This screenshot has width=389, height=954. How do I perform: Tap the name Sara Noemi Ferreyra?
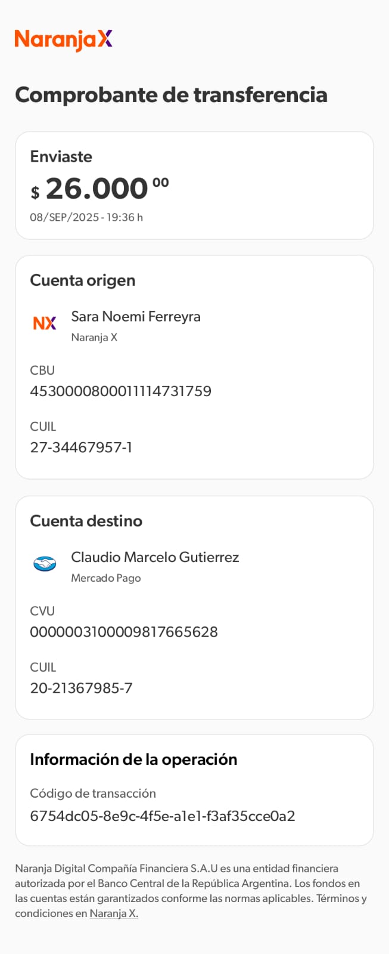click(x=136, y=317)
